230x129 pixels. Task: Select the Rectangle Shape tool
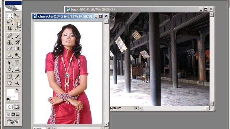tap(17, 69)
